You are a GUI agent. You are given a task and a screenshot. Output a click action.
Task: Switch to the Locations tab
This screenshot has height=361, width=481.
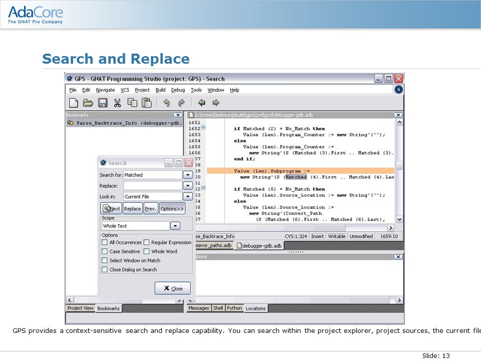coord(256,308)
